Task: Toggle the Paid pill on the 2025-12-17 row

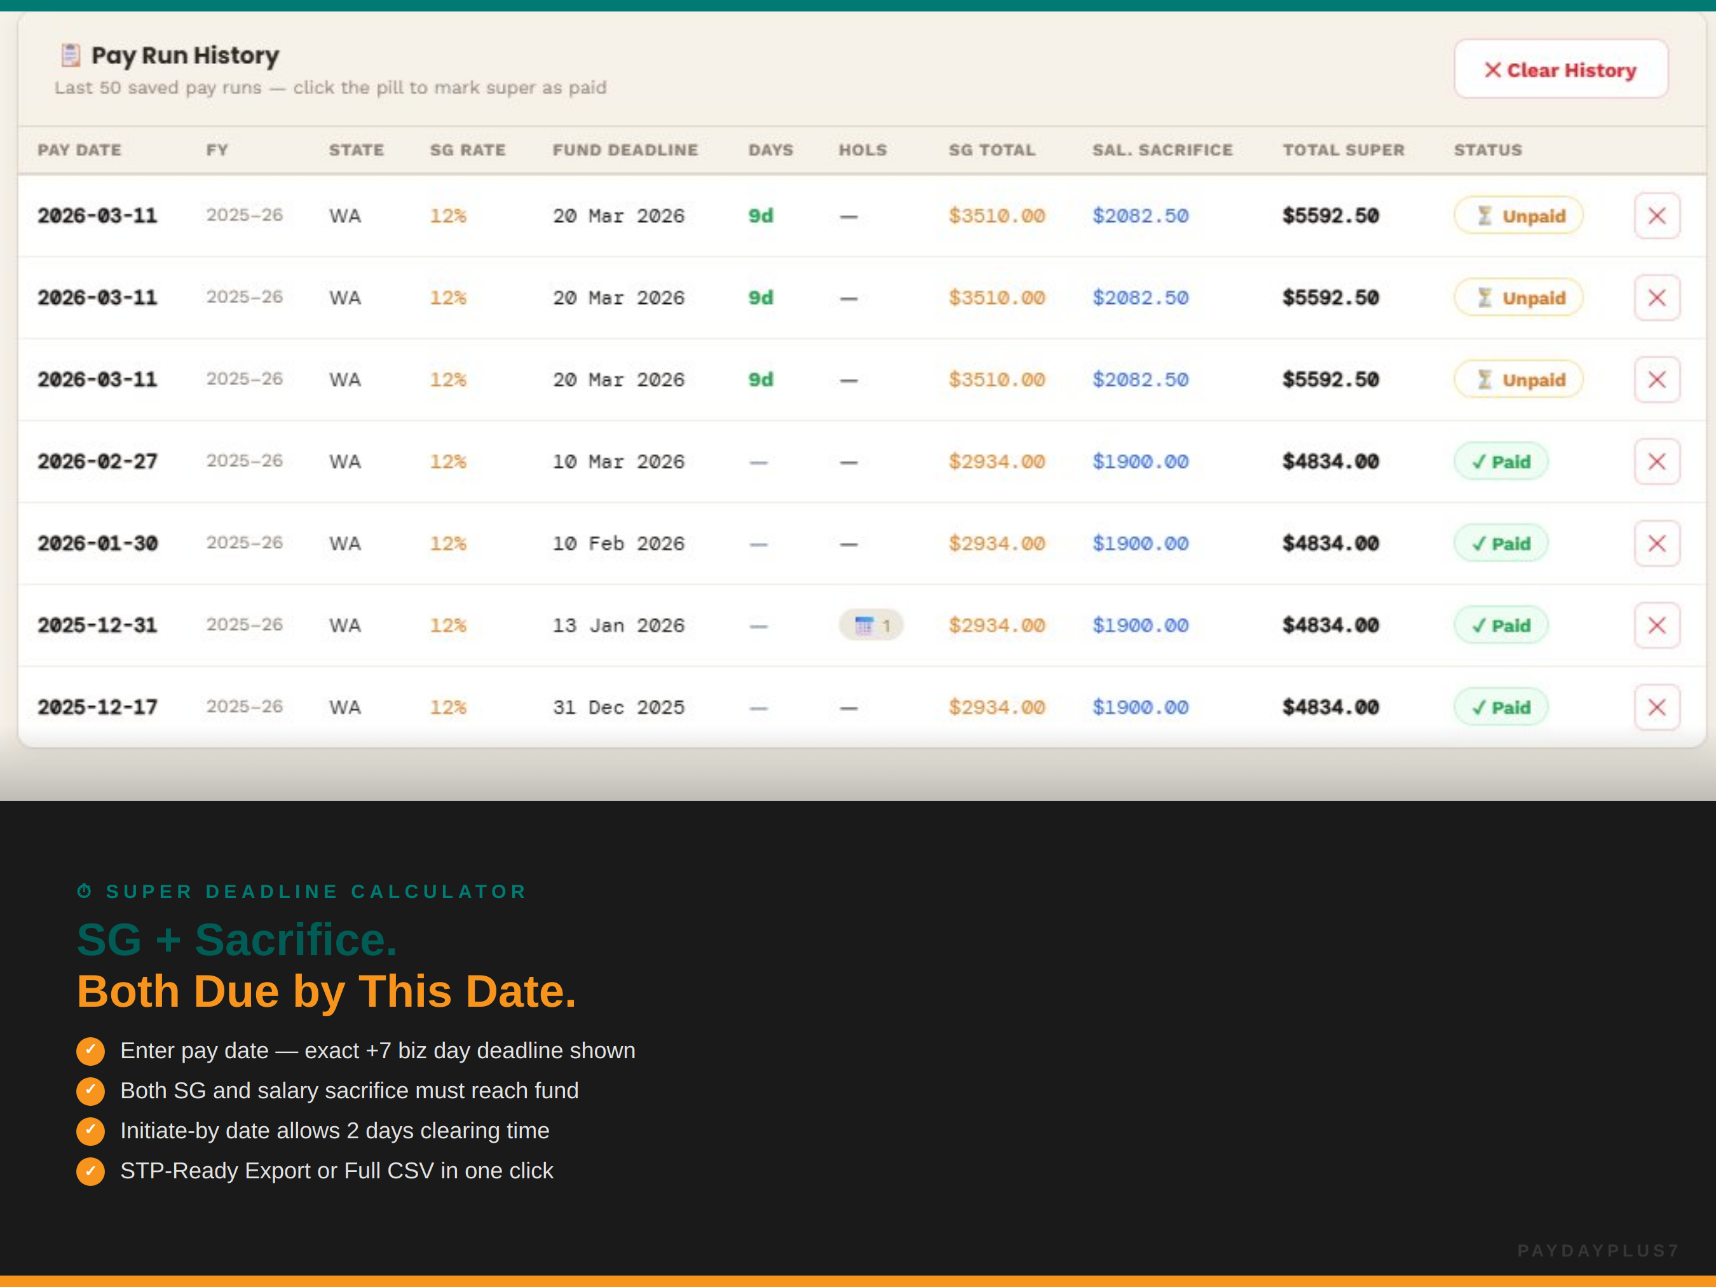Action: pyautogui.click(x=1501, y=706)
